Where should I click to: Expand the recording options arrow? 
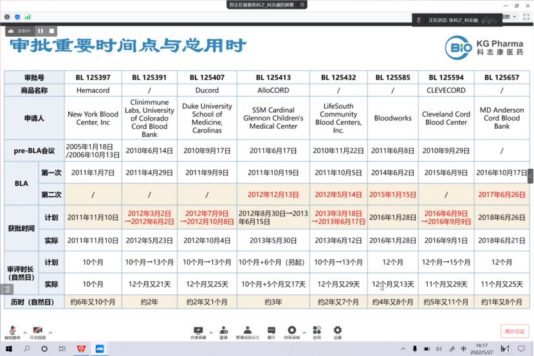304,332
